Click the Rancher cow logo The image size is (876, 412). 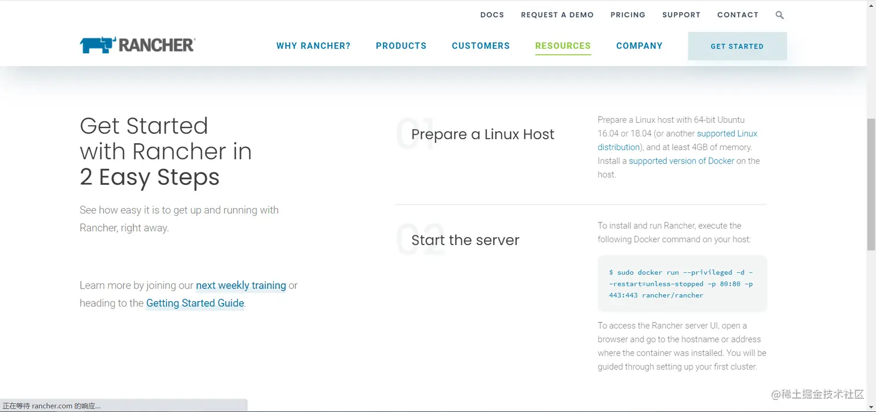tap(137, 45)
